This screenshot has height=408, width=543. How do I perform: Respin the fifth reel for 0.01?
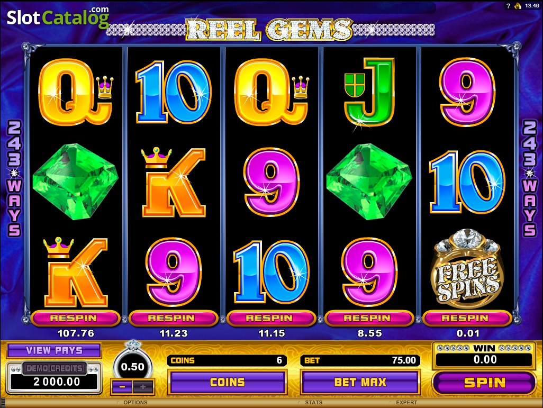(467, 318)
